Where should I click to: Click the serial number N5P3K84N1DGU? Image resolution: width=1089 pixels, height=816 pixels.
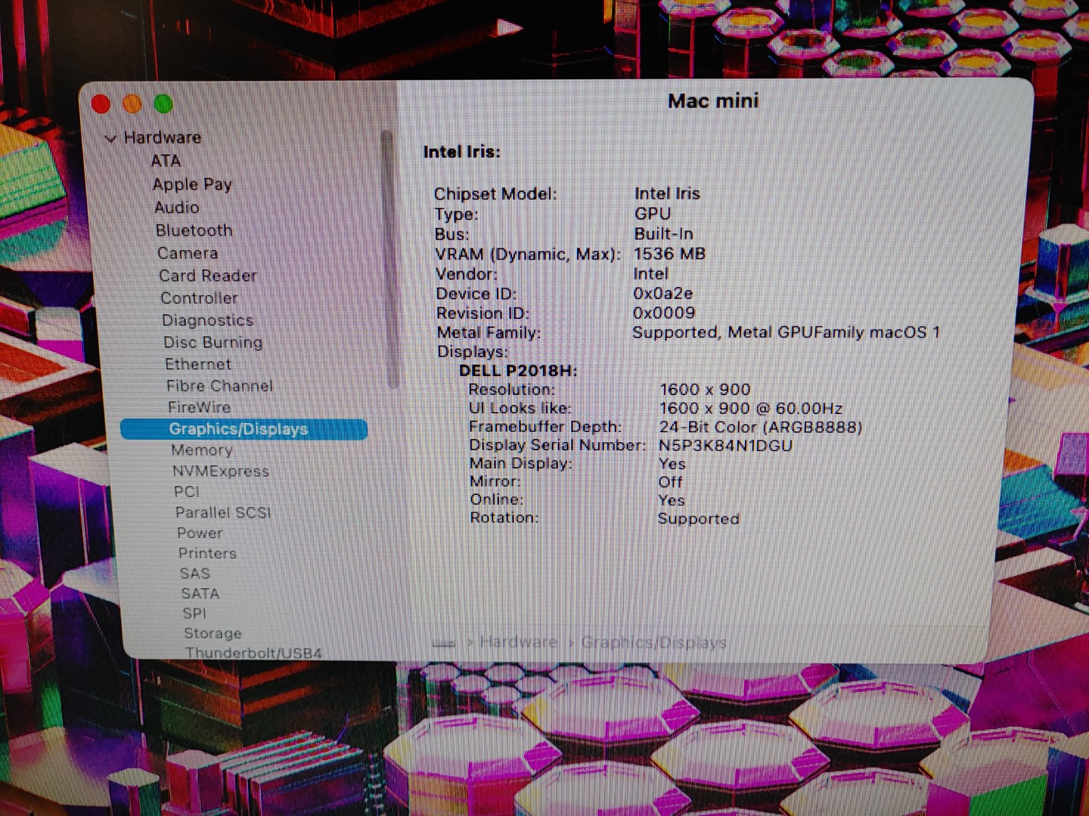pos(725,446)
